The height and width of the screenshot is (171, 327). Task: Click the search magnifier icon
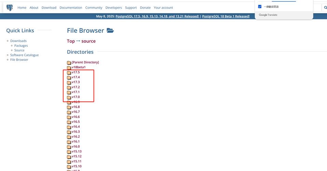click(325, 8)
